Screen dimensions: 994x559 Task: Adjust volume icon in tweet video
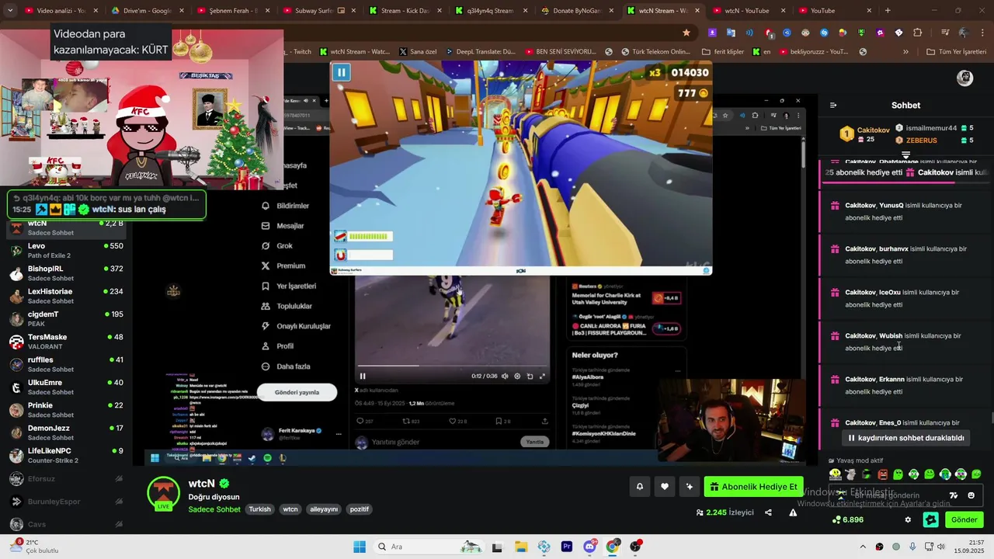point(505,376)
